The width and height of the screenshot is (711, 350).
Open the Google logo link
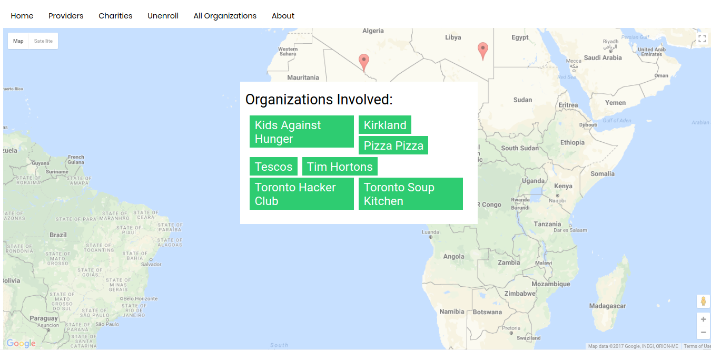click(21, 343)
